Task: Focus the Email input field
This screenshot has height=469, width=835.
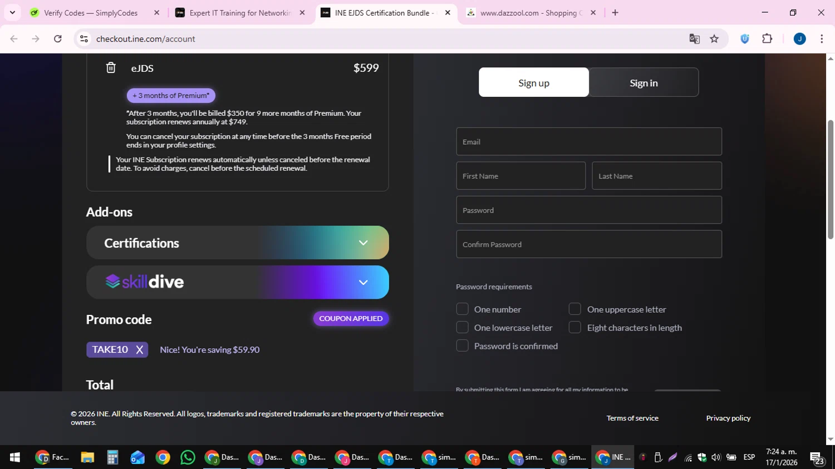Action: 589,141
